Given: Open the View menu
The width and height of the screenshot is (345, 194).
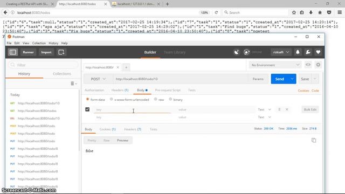Looking at the screenshot, I should tap(26, 43).
